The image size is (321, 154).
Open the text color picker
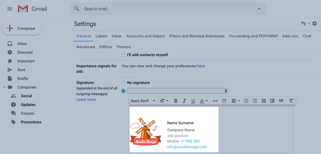(x=204, y=101)
